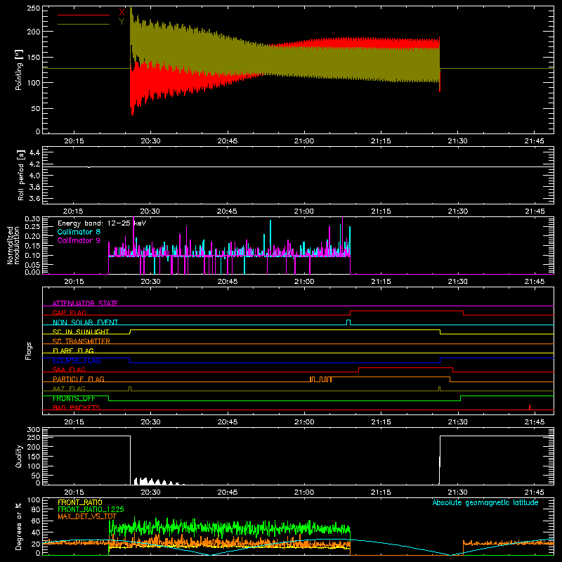Click the FRONTS_OFF flag label
Viewport: 562px width, 562px height.
(x=74, y=398)
